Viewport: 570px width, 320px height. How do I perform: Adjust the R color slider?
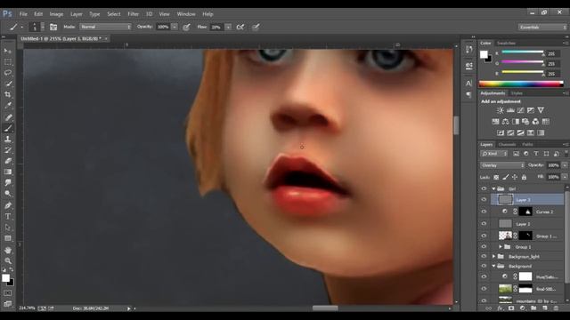click(523, 52)
